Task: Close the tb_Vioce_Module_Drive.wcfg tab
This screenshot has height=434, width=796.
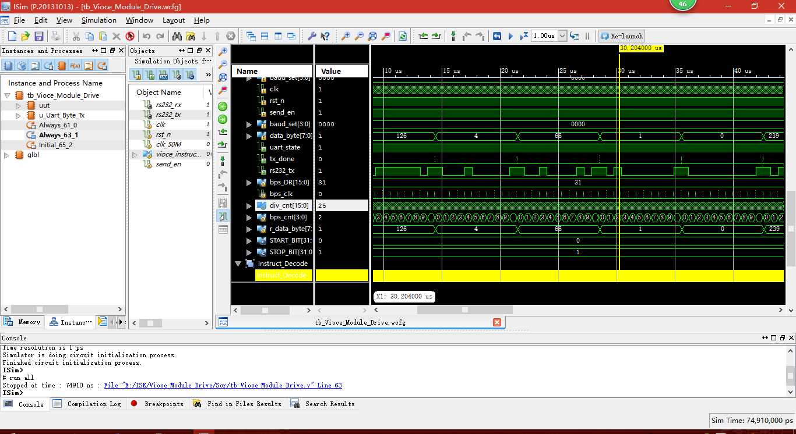Action: [x=497, y=322]
